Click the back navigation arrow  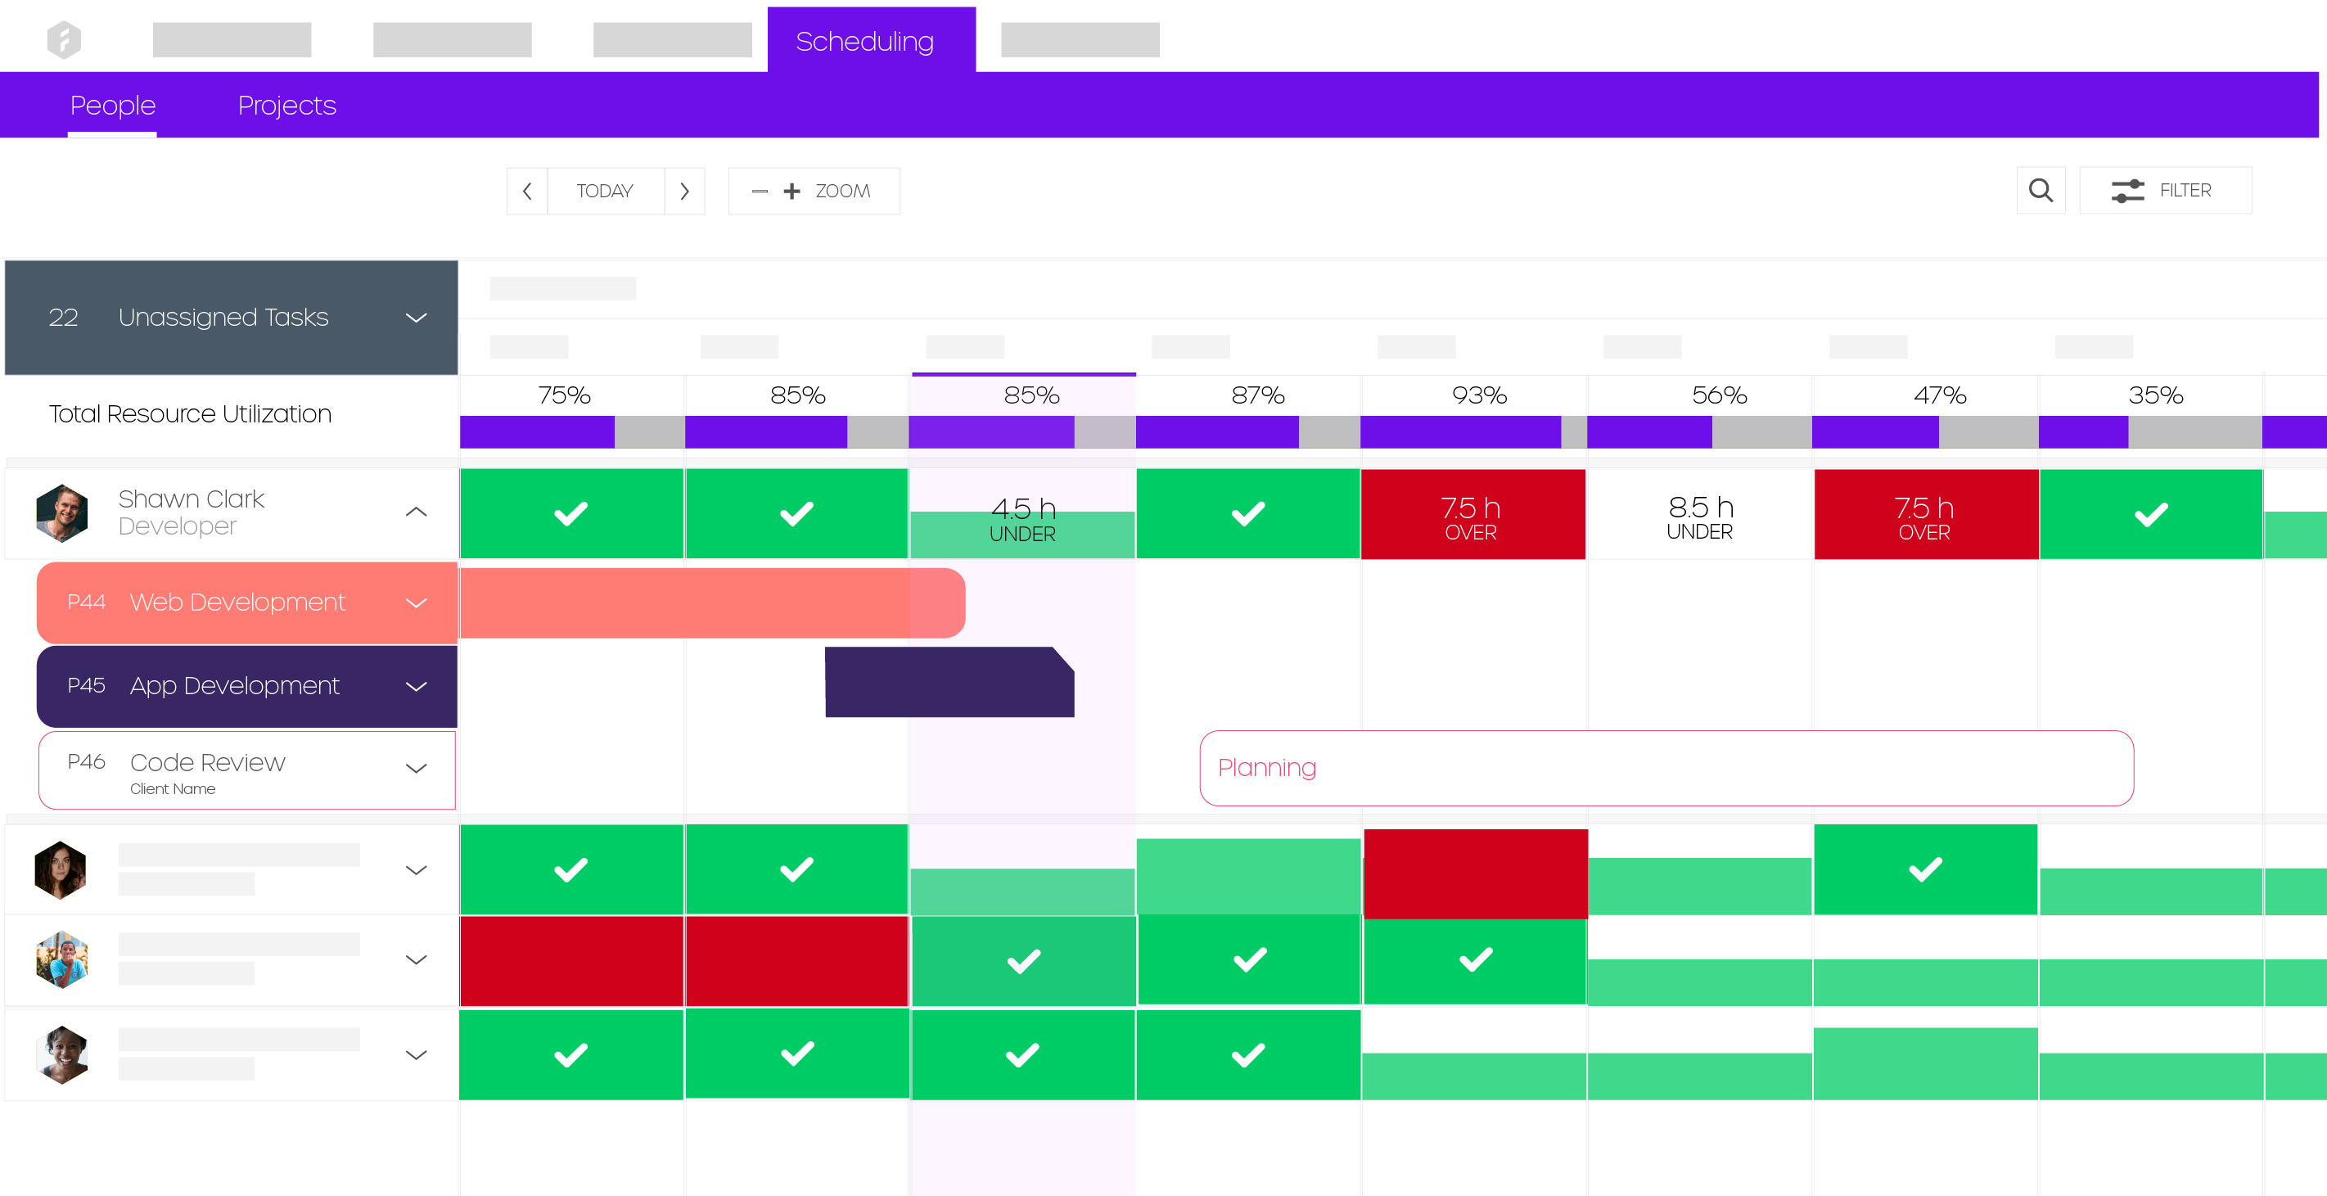coord(529,191)
